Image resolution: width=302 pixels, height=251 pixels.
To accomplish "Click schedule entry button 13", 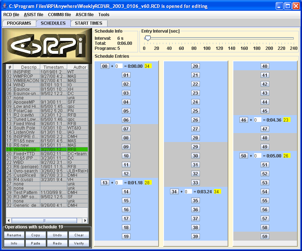I will click(x=105, y=183).
